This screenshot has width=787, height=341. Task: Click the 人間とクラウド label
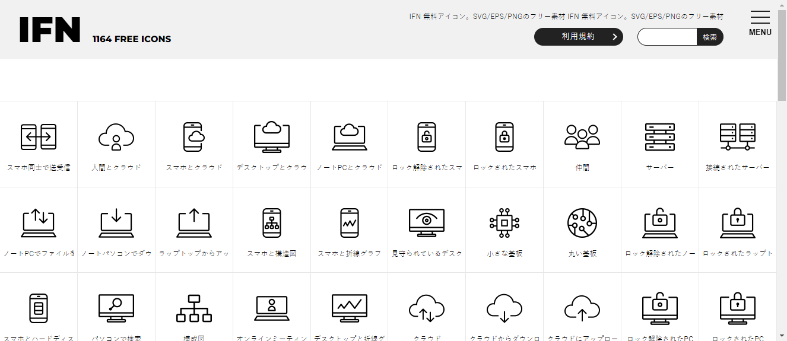116,167
